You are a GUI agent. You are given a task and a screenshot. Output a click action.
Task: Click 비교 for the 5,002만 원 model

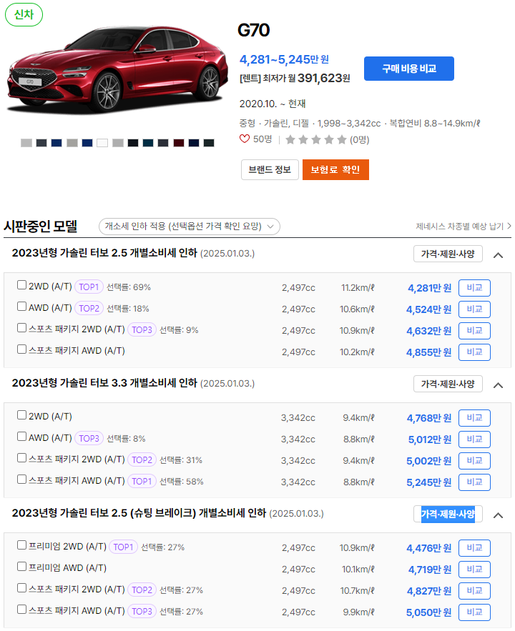click(x=474, y=461)
